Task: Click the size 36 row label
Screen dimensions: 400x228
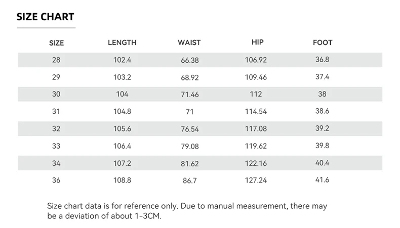Action: (x=56, y=180)
